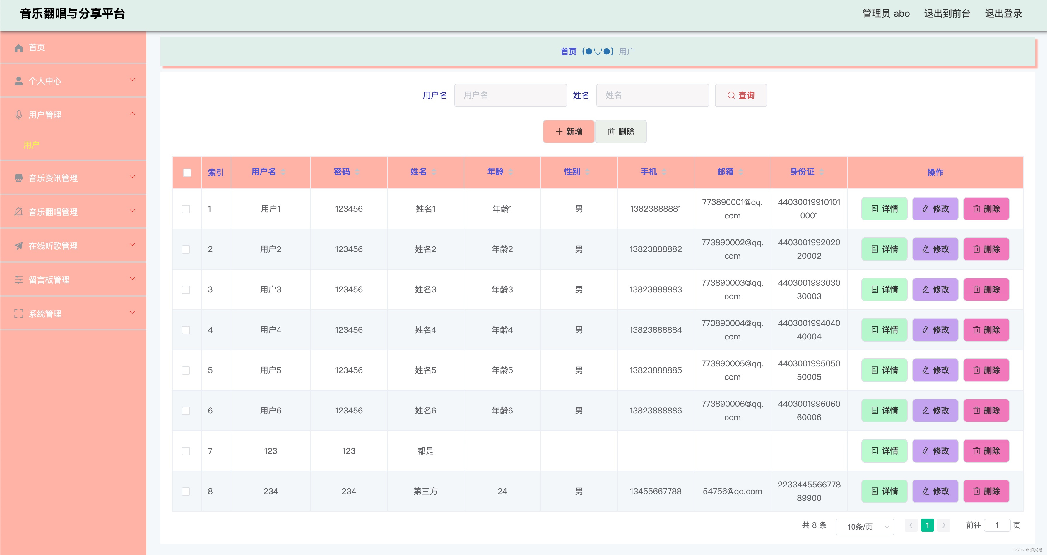Click the magnifier icon in 查询 button
The image size is (1047, 555).
coord(731,95)
